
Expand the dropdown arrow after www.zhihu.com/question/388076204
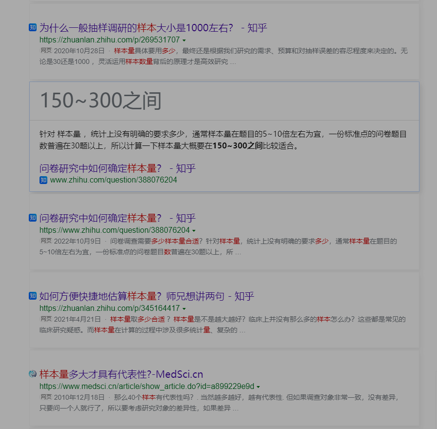coord(194,231)
